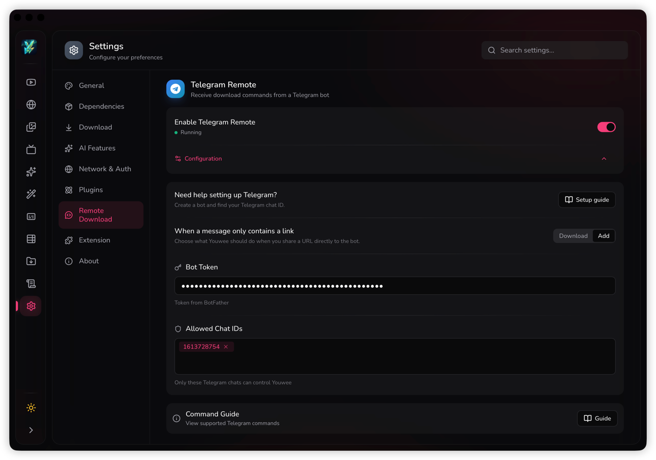Collapse the Configuration section chevron
Screen dimensions: 656x460
(x=604, y=159)
